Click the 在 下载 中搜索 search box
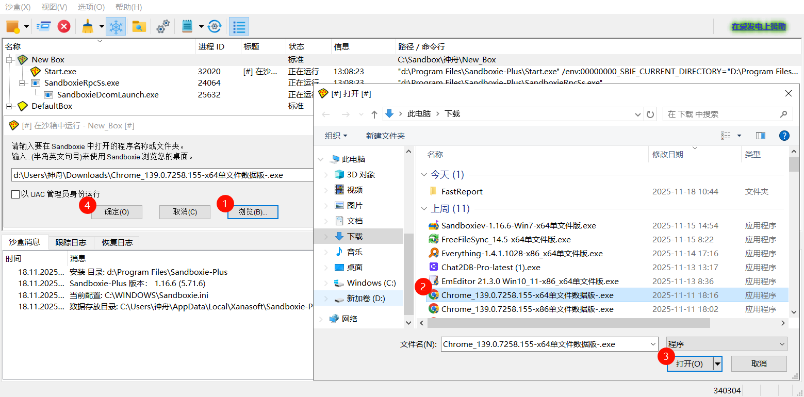 [727, 114]
